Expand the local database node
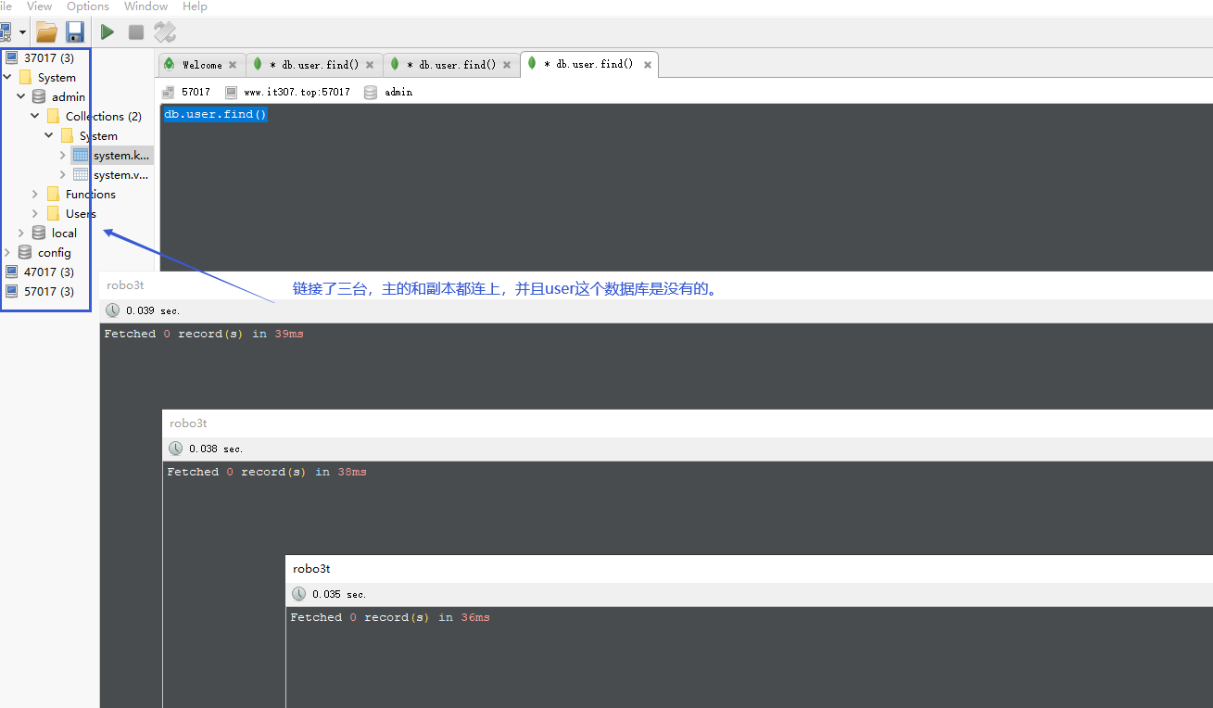 click(x=21, y=234)
